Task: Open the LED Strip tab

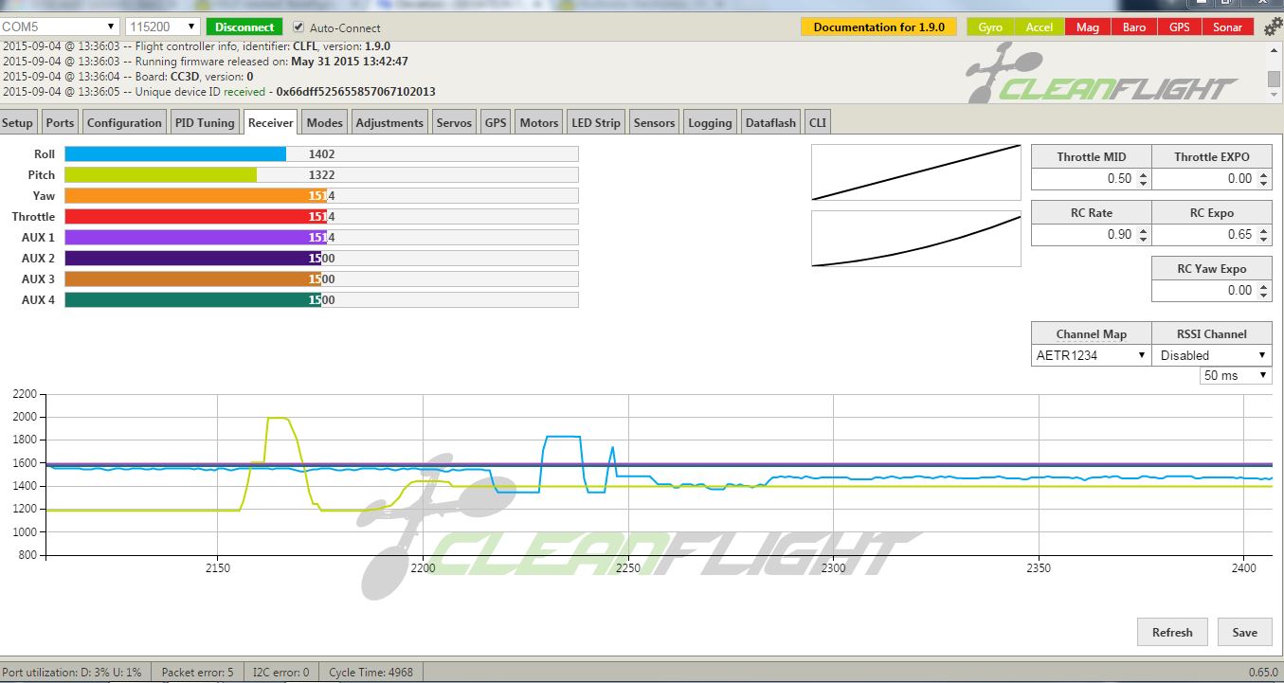Action: (596, 122)
